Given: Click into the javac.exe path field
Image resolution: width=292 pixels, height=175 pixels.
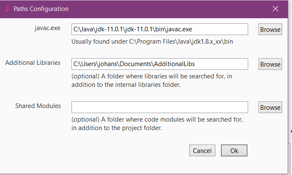Looking at the screenshot, I should (x=159, y=29).
